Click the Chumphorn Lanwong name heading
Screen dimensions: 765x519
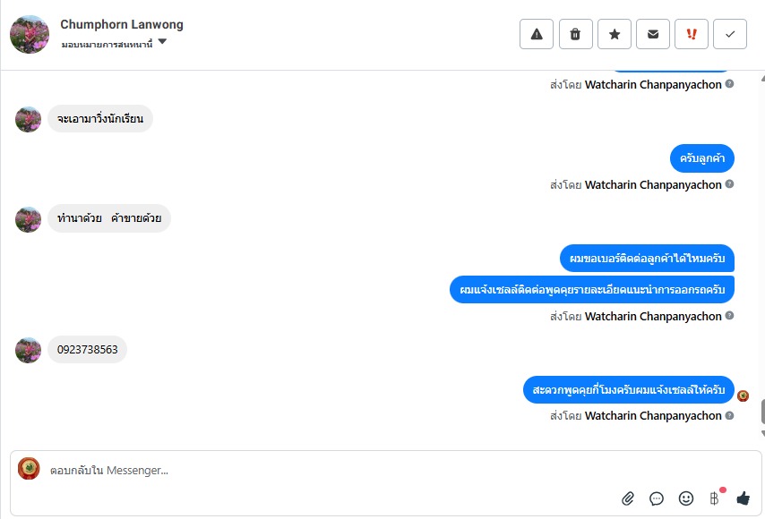point(122,24)
